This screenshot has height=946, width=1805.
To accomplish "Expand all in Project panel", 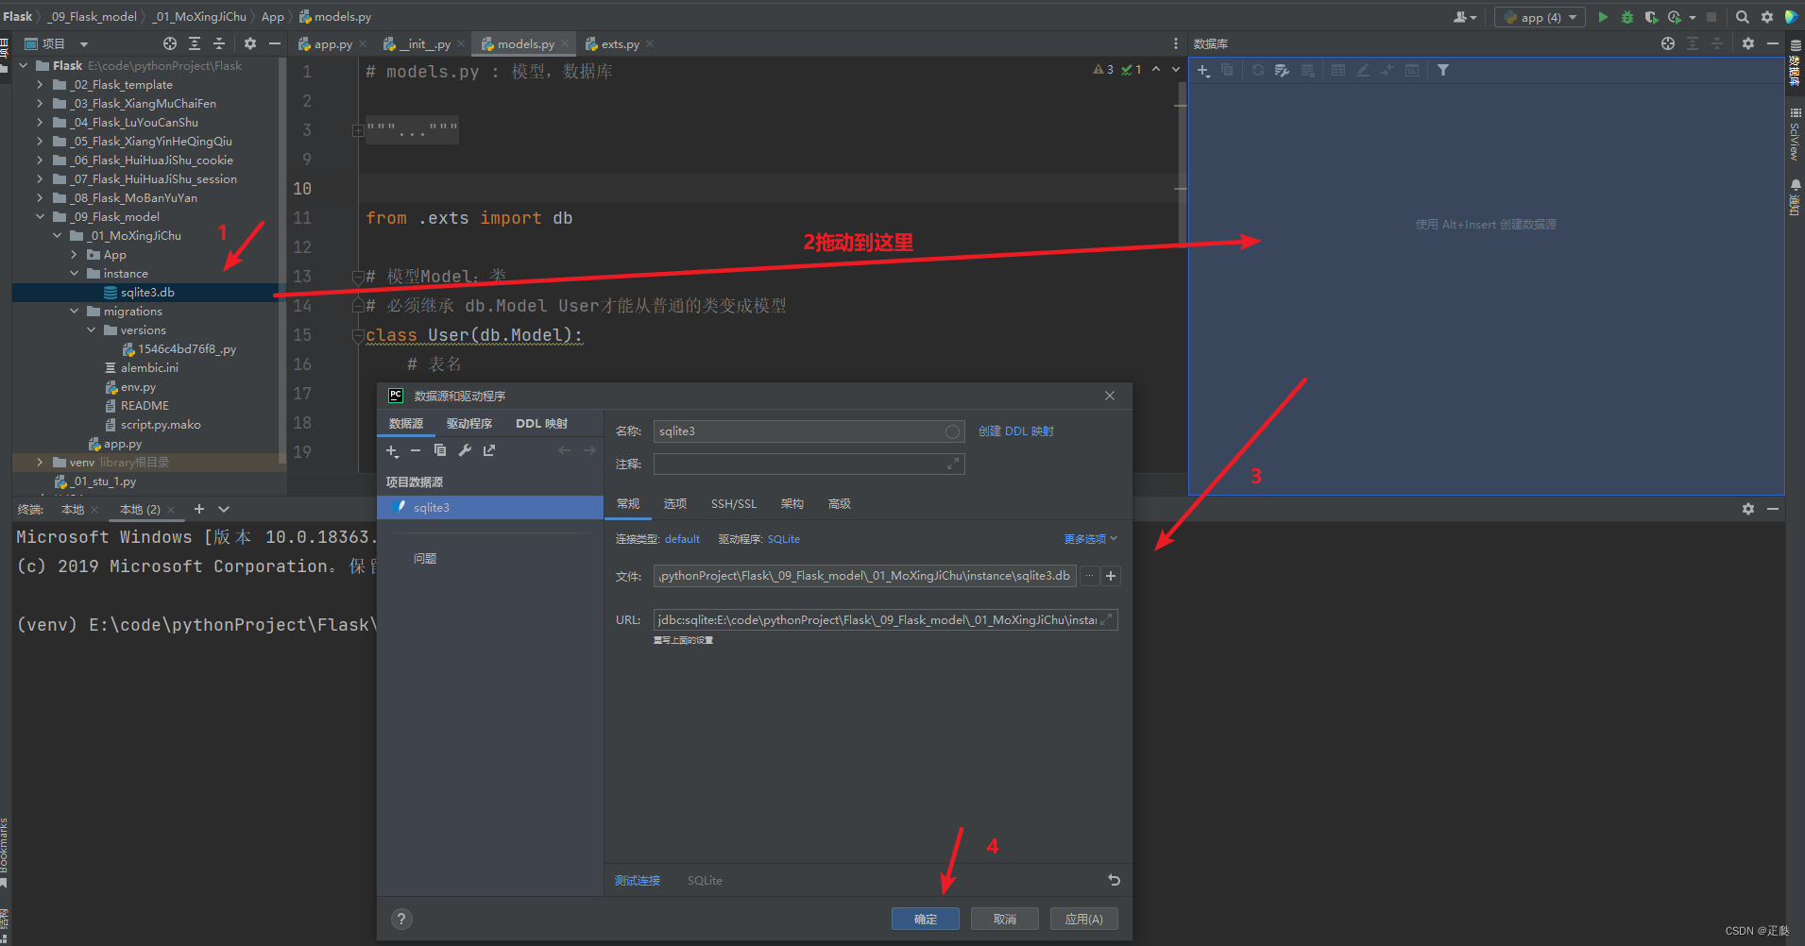I will pos(195,43).
